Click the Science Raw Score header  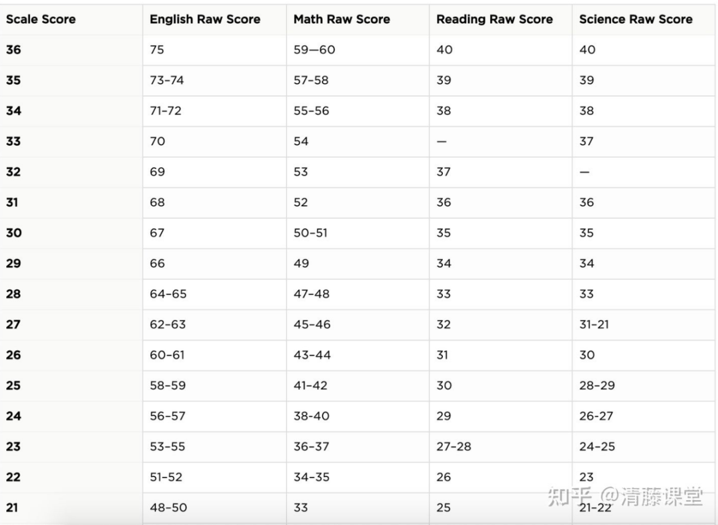tap(635, 19)
